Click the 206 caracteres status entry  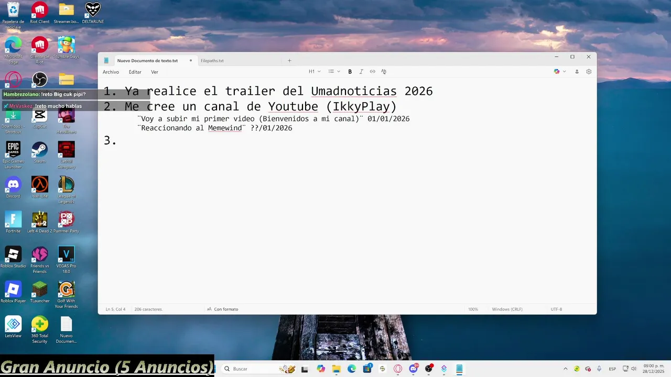pyautogui.click(x=148, y=309)
